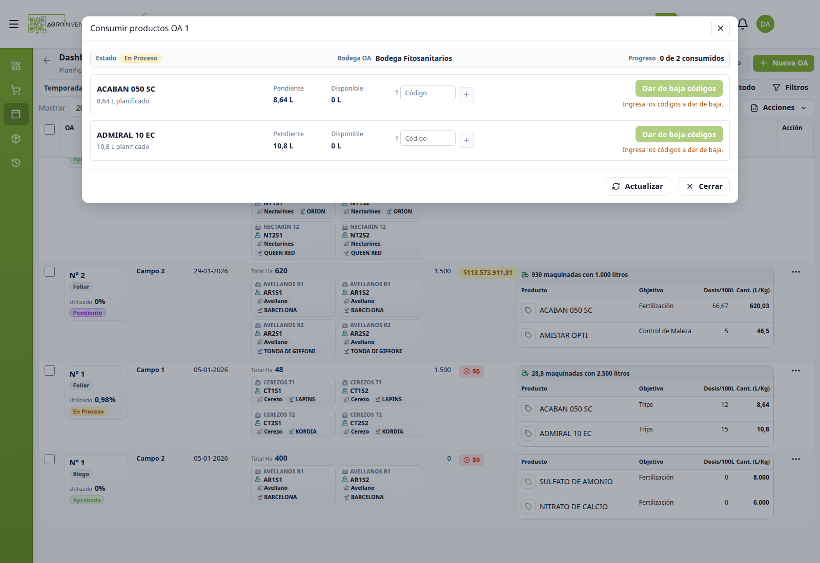Open the DA user avatar
820x563 pixels.
(765, 24)
